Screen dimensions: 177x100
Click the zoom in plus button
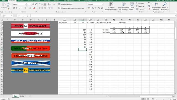(170, 99)
